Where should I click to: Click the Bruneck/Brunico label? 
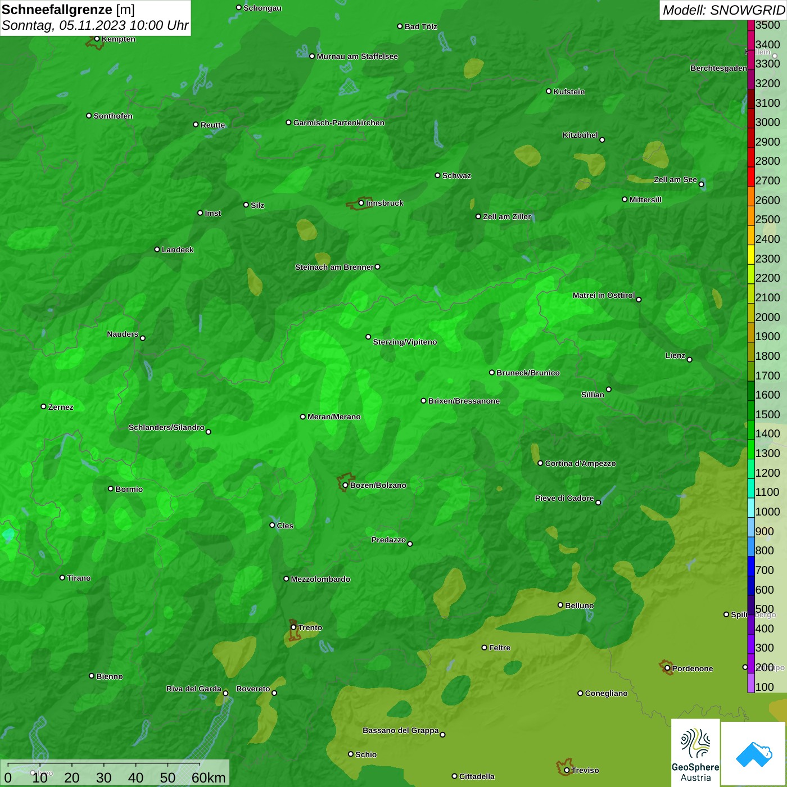(x=528, y=373)
